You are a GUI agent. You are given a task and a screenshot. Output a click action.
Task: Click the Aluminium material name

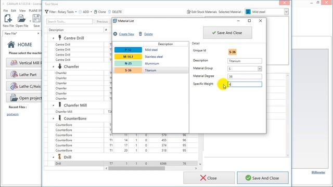pyautogui.click(x=152, y=63)
